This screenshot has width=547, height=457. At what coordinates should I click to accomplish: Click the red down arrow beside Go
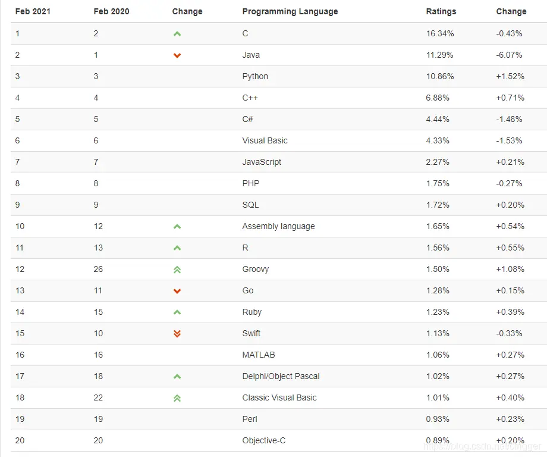click(x=177, y=291)
